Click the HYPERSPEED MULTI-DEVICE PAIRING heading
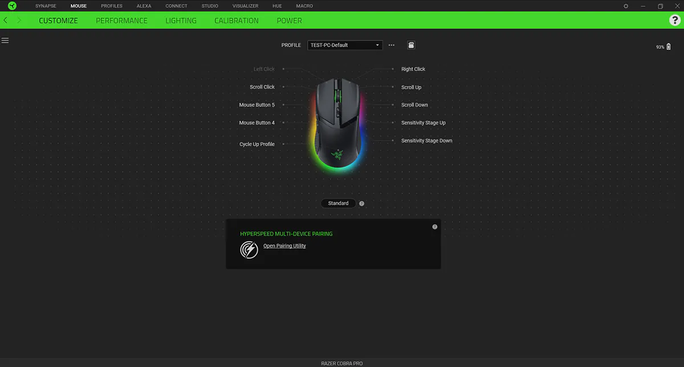Screen dimensions: 684x367 [286, 234]
